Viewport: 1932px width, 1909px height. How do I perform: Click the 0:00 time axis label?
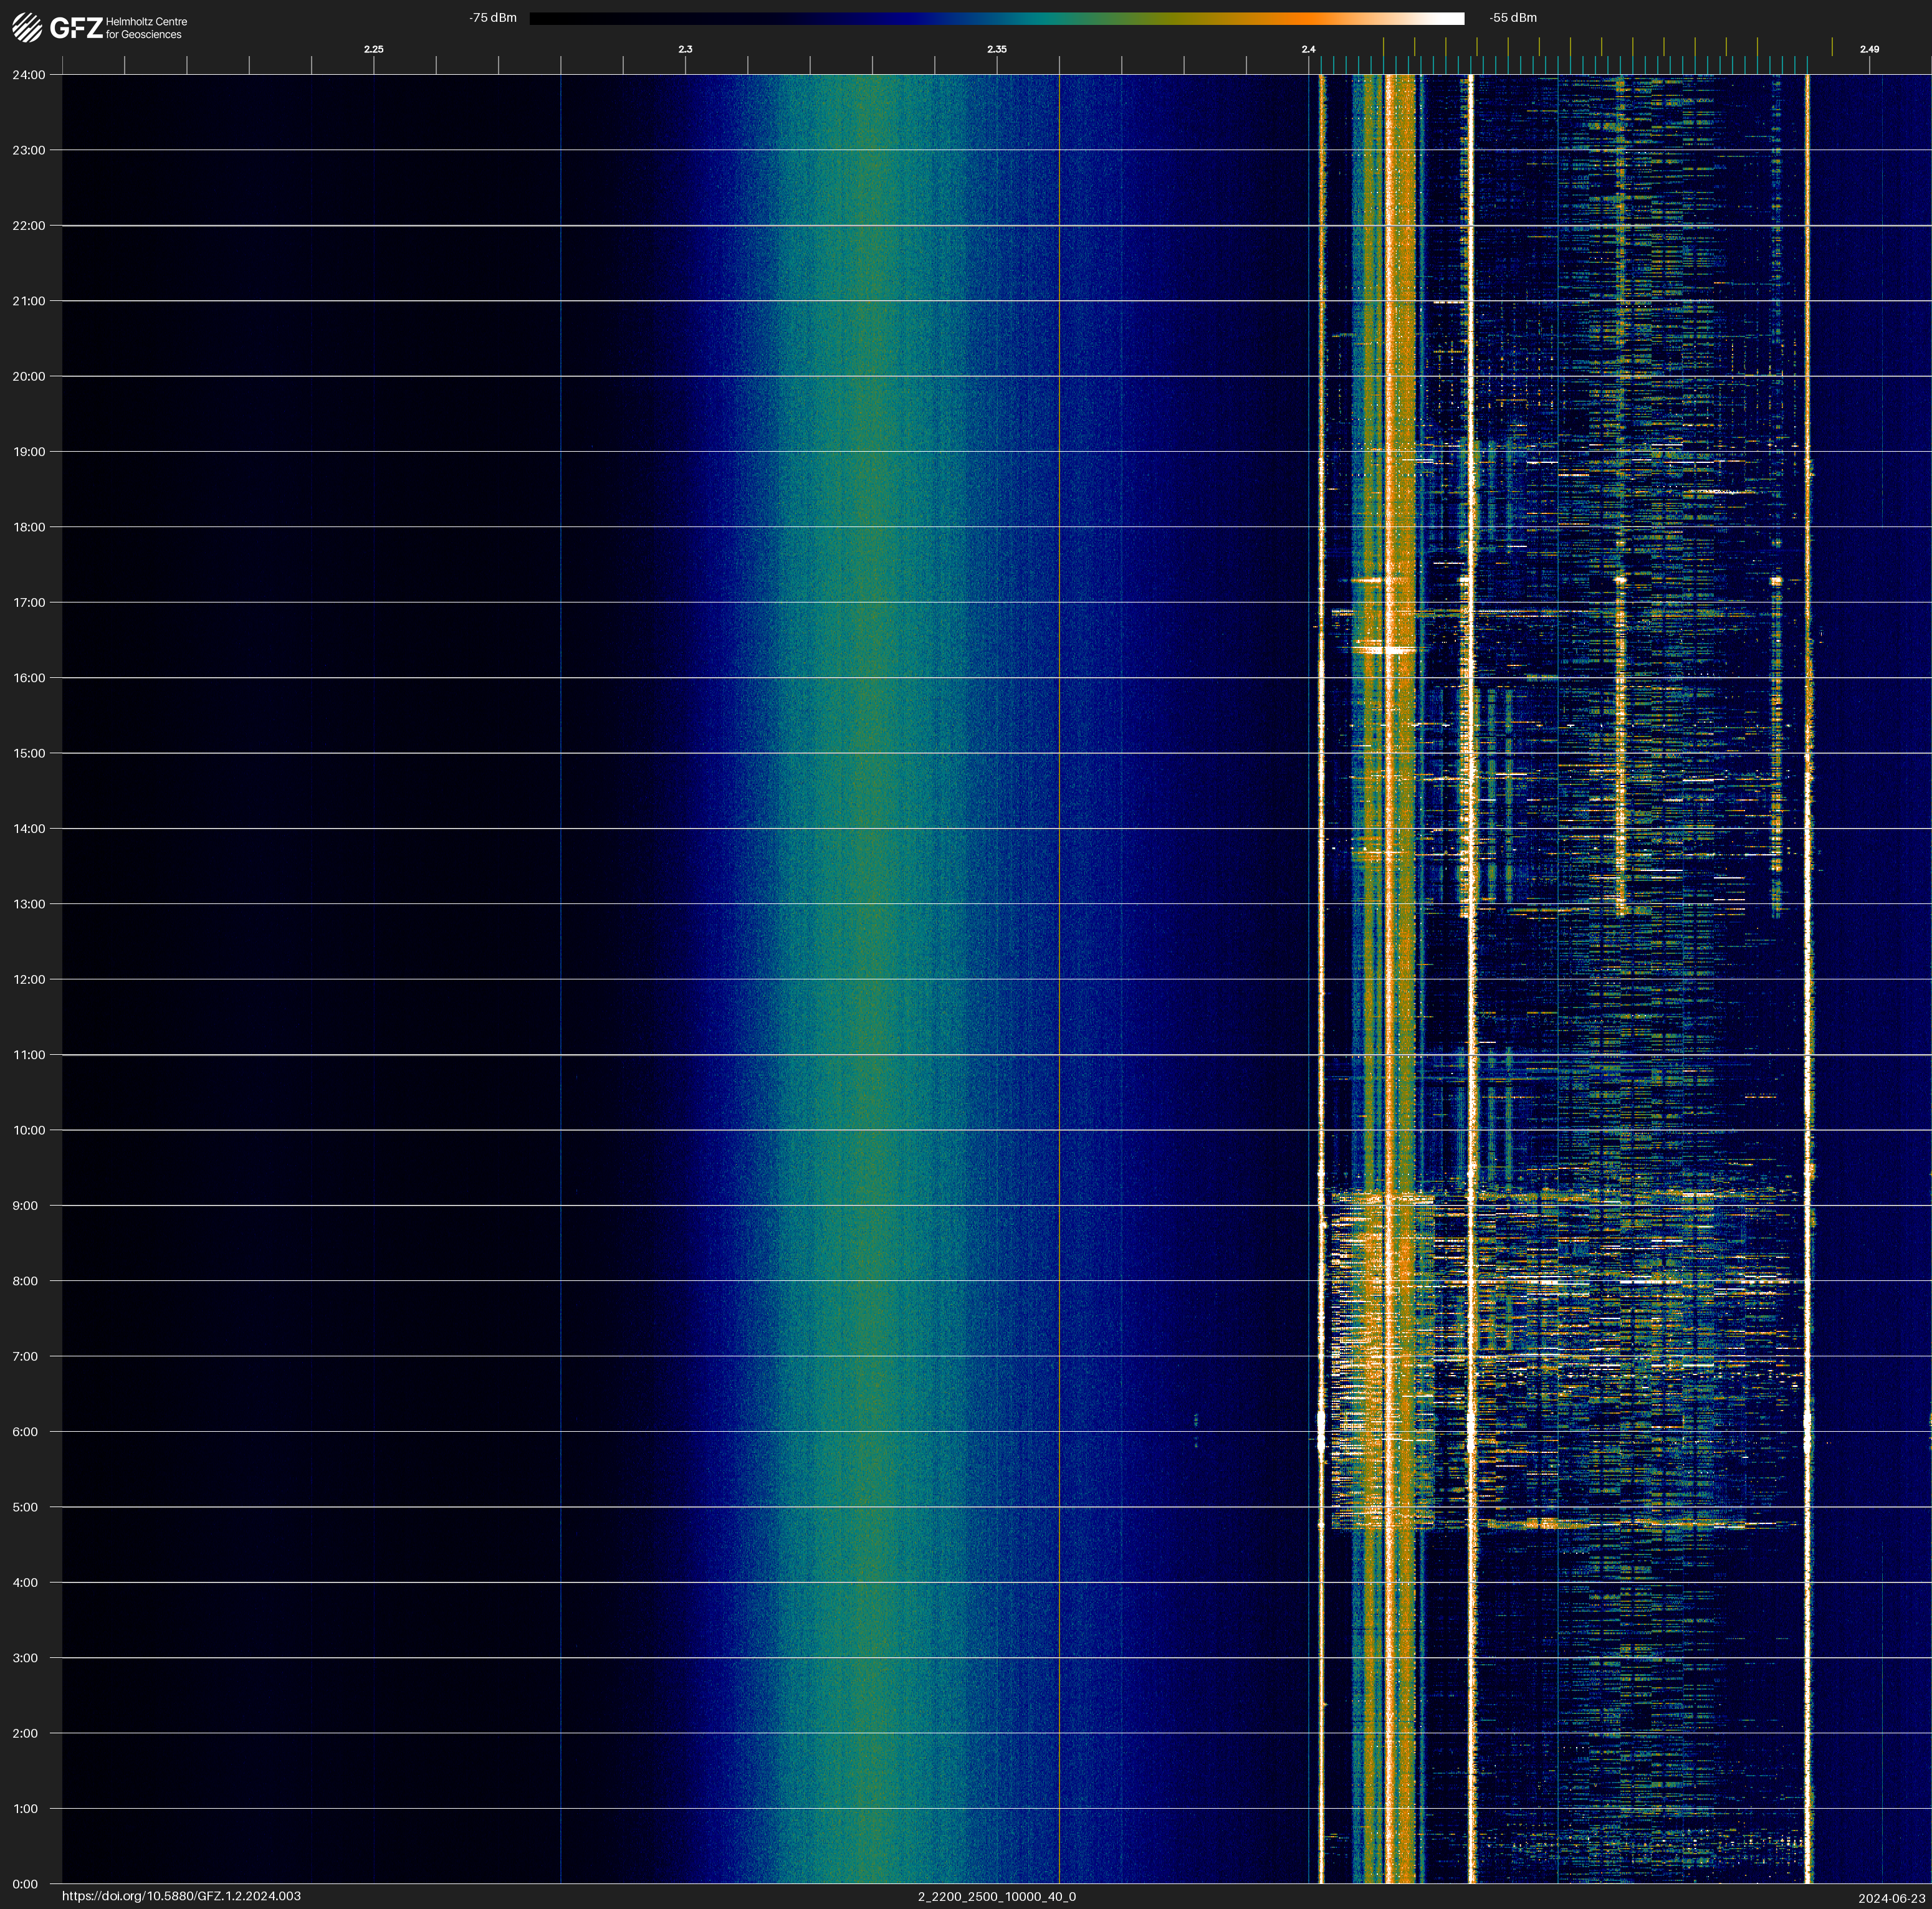tap(26, 1884)
